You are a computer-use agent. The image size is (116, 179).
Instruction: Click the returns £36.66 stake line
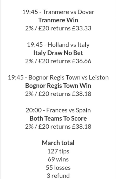(58, 61)
